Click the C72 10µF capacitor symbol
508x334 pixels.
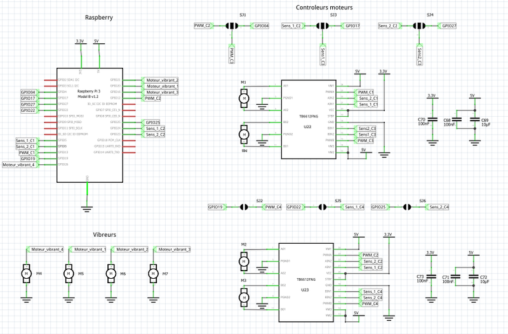tap(472, 277)
